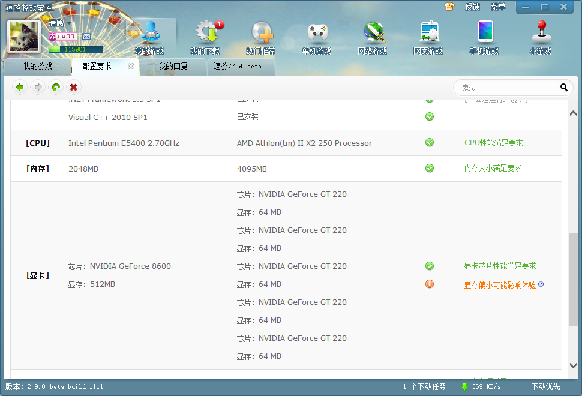
Task: Click the search magnifier icon
Action: click(564, 88)
